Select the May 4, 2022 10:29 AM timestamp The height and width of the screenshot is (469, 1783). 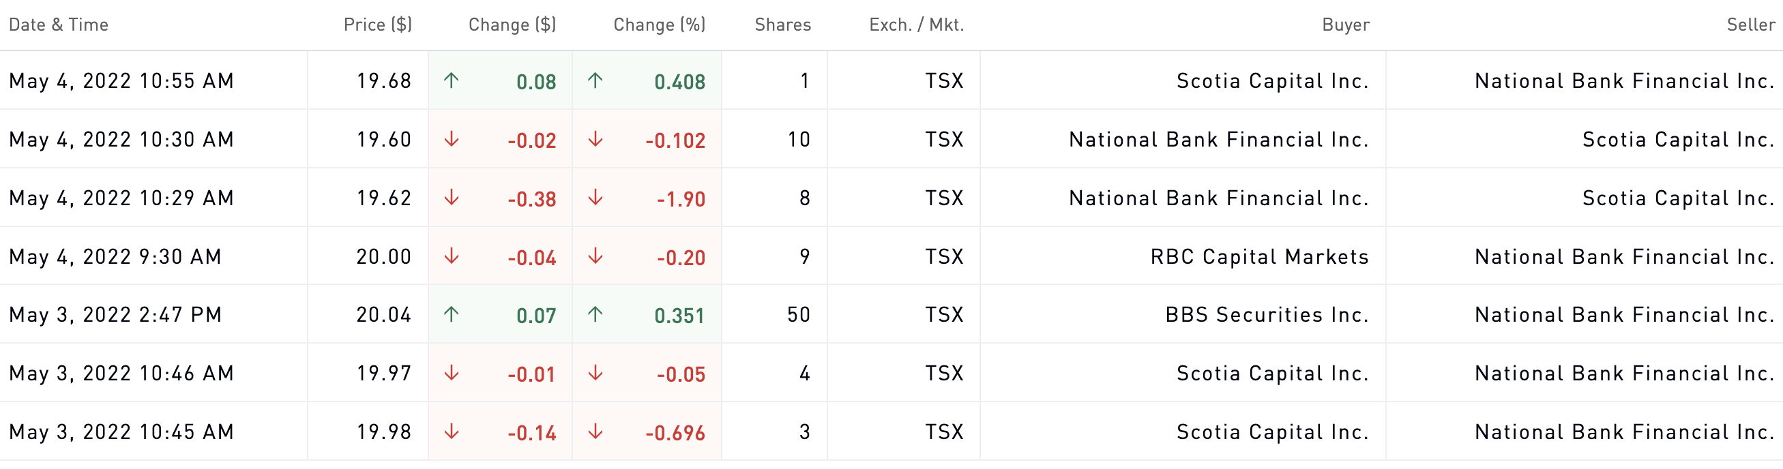[x=121, y=198]
